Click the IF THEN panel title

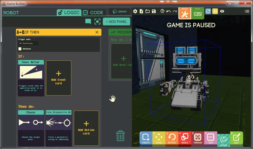32,32
